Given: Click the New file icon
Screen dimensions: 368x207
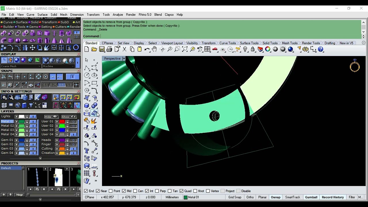Looking at the screenshot, I should 87,49.
